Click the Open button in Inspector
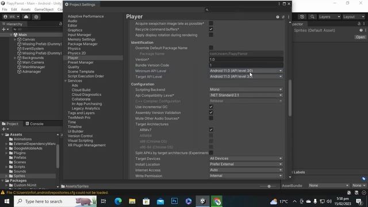The image size is (368, 207). point(361,37)
